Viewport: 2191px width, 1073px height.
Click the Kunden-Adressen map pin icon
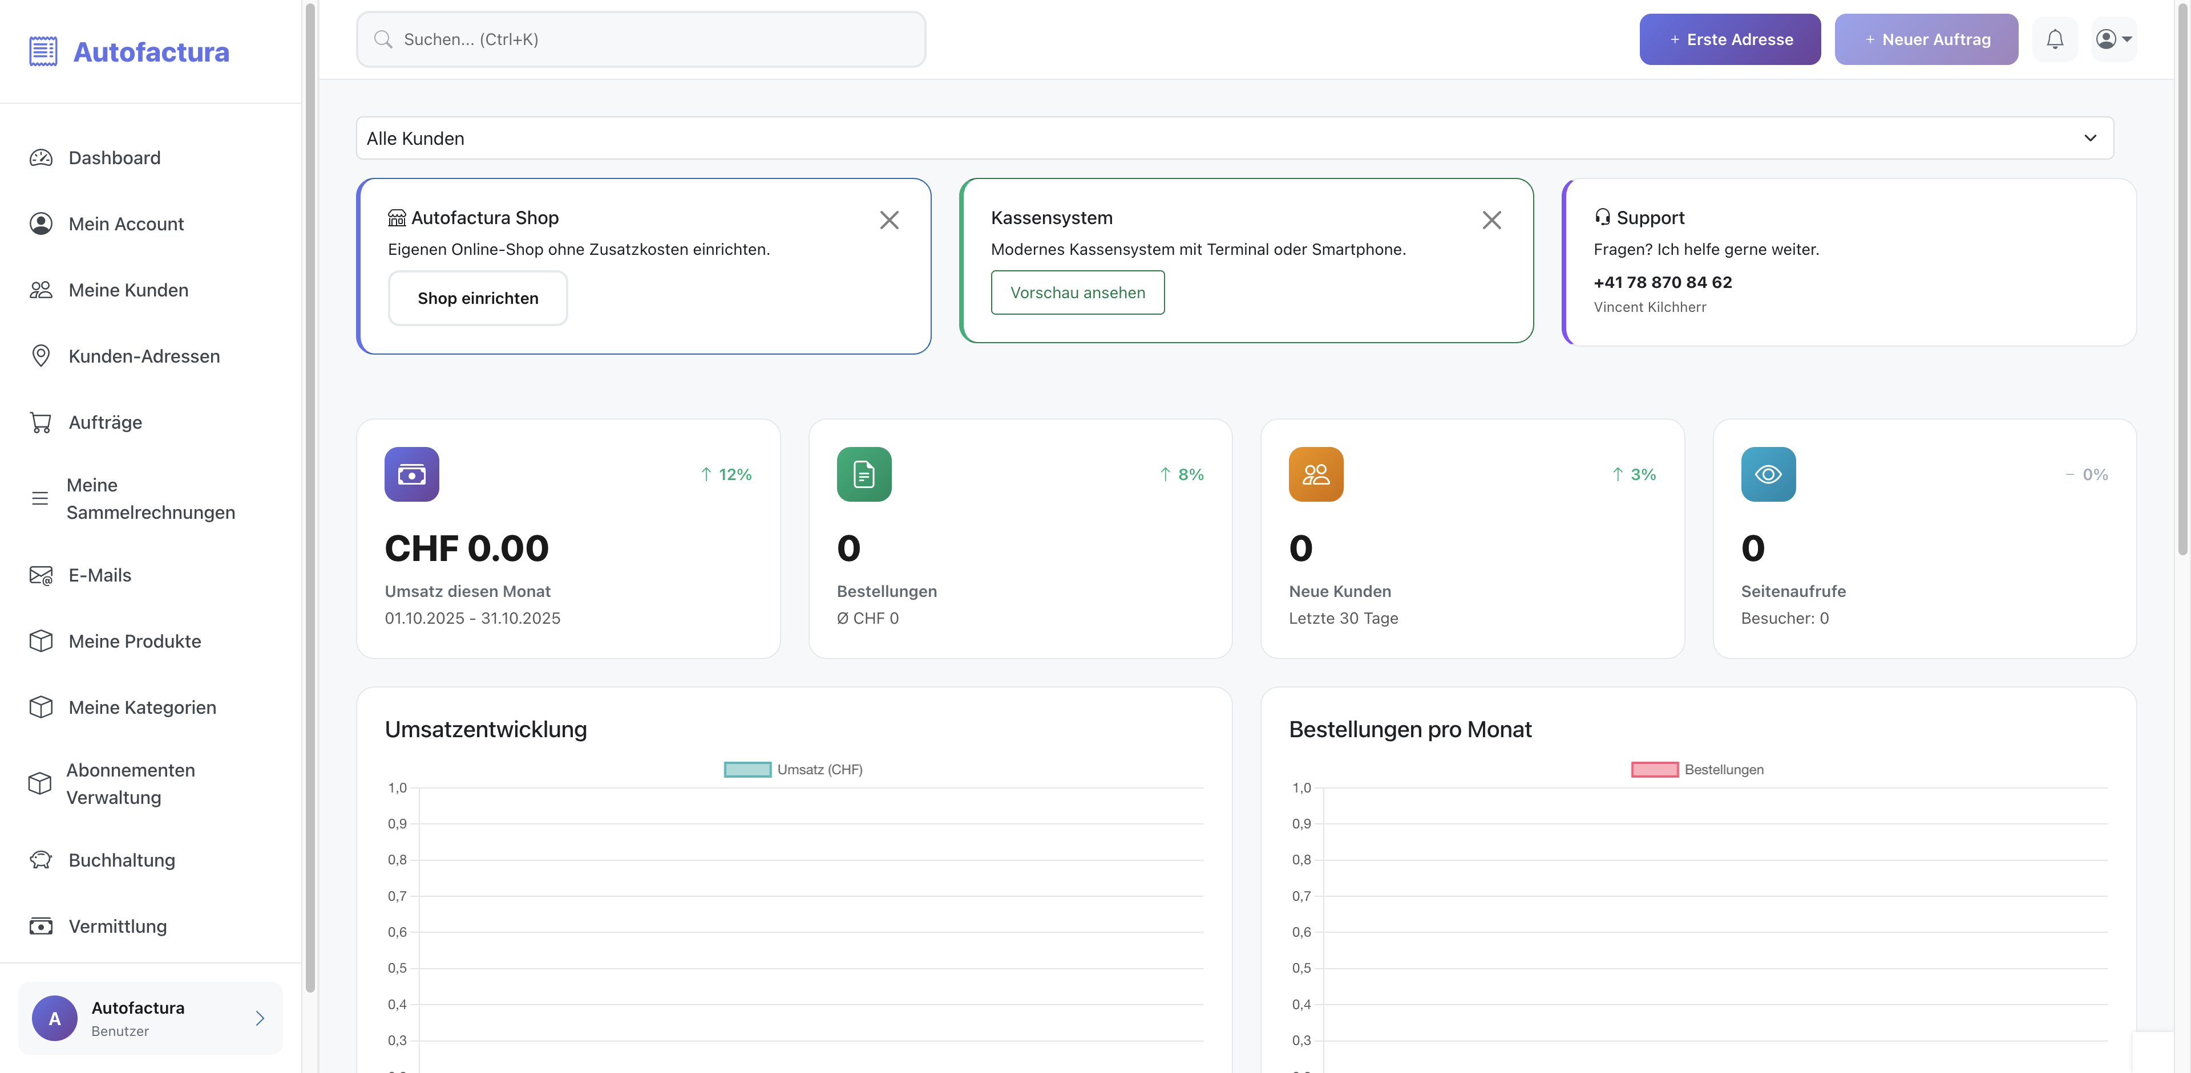[x=41, y=356]
